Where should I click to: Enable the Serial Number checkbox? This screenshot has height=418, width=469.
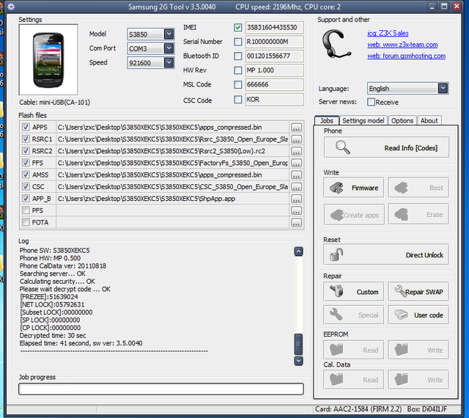coord(237,42)
